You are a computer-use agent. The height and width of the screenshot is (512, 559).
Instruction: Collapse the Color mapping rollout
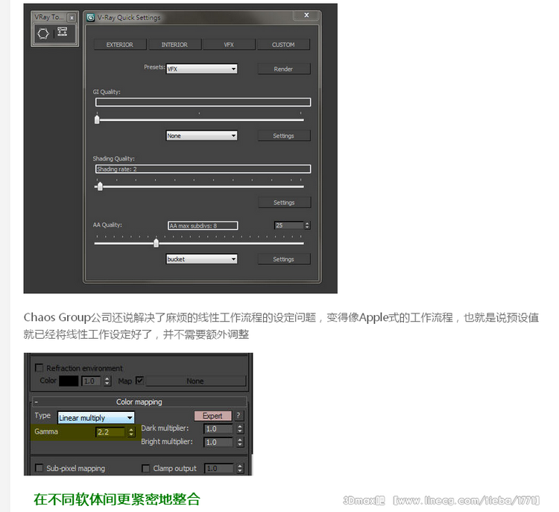coord(139,402)
